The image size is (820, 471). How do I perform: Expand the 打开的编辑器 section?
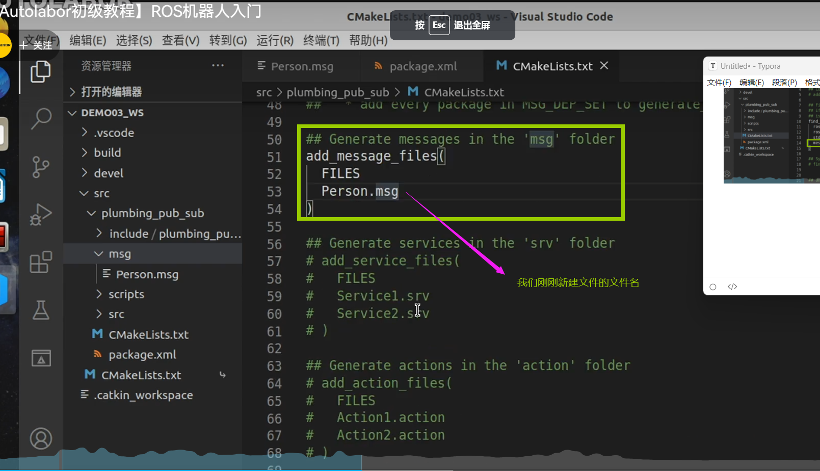point(153,92)
